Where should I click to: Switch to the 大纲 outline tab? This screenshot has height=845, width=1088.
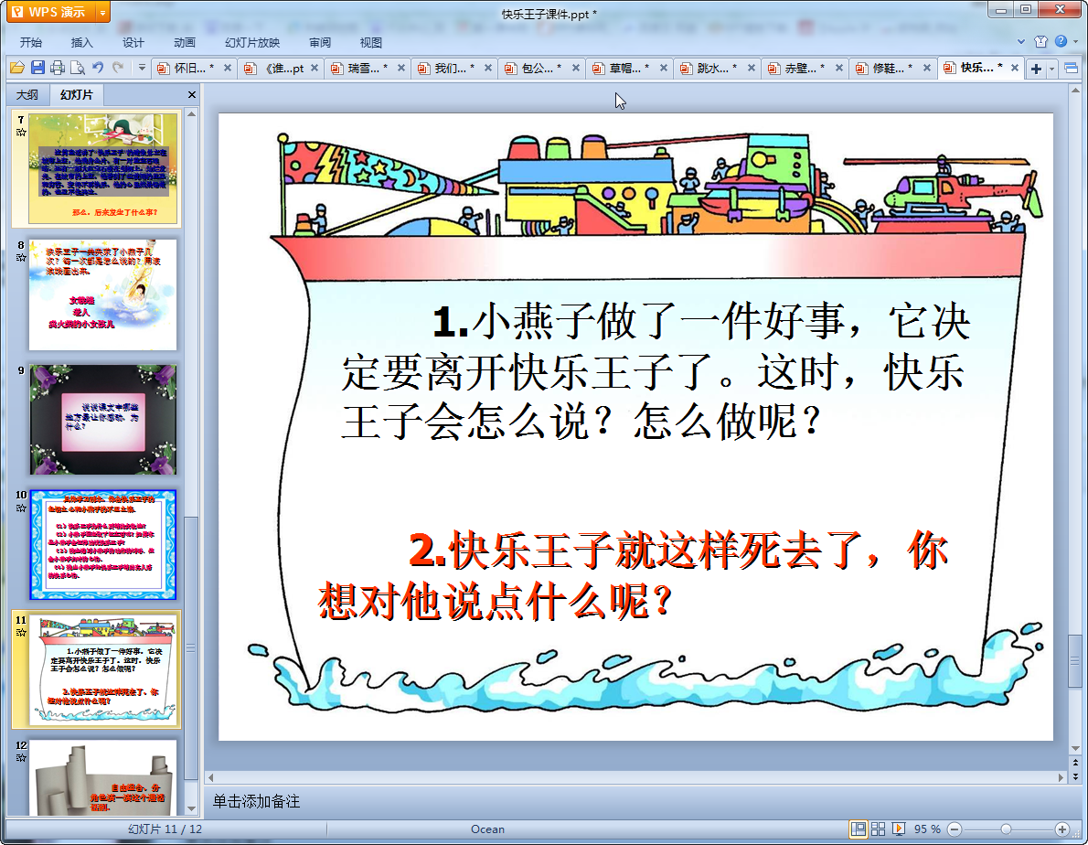[27, 94]
